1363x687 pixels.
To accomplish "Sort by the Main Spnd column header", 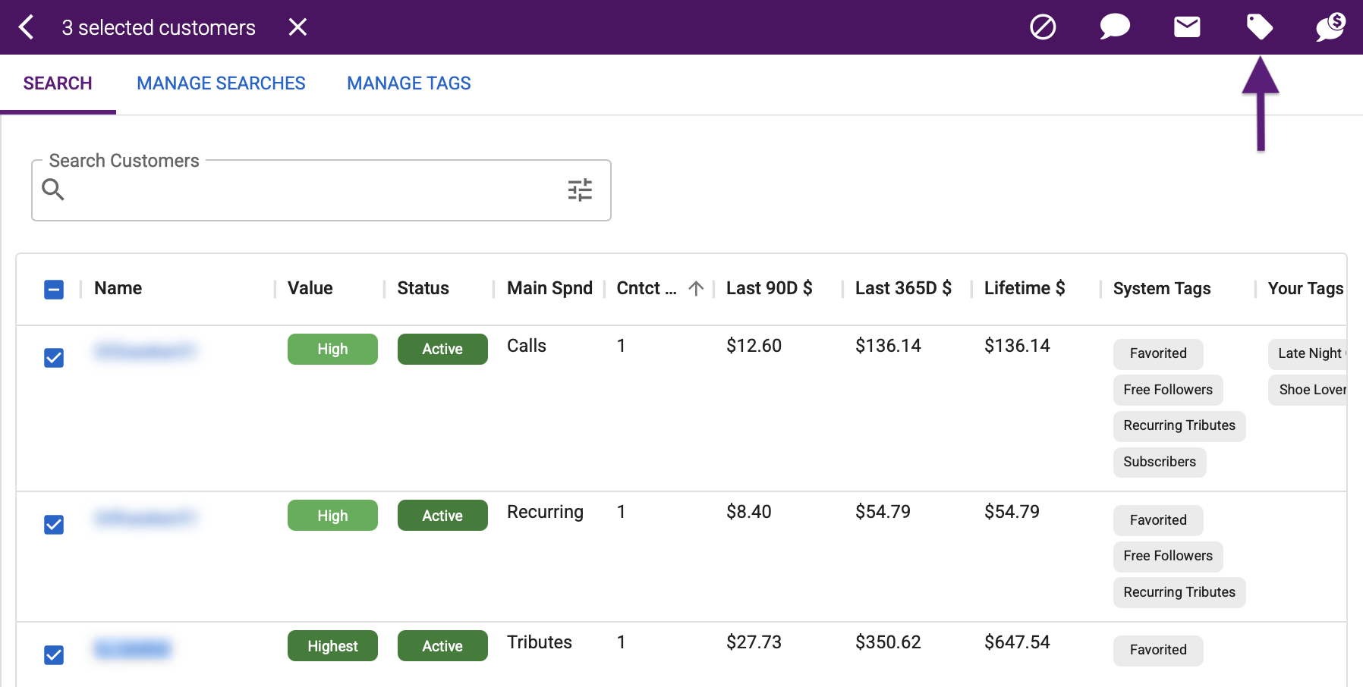I will (x=550, y=288).
